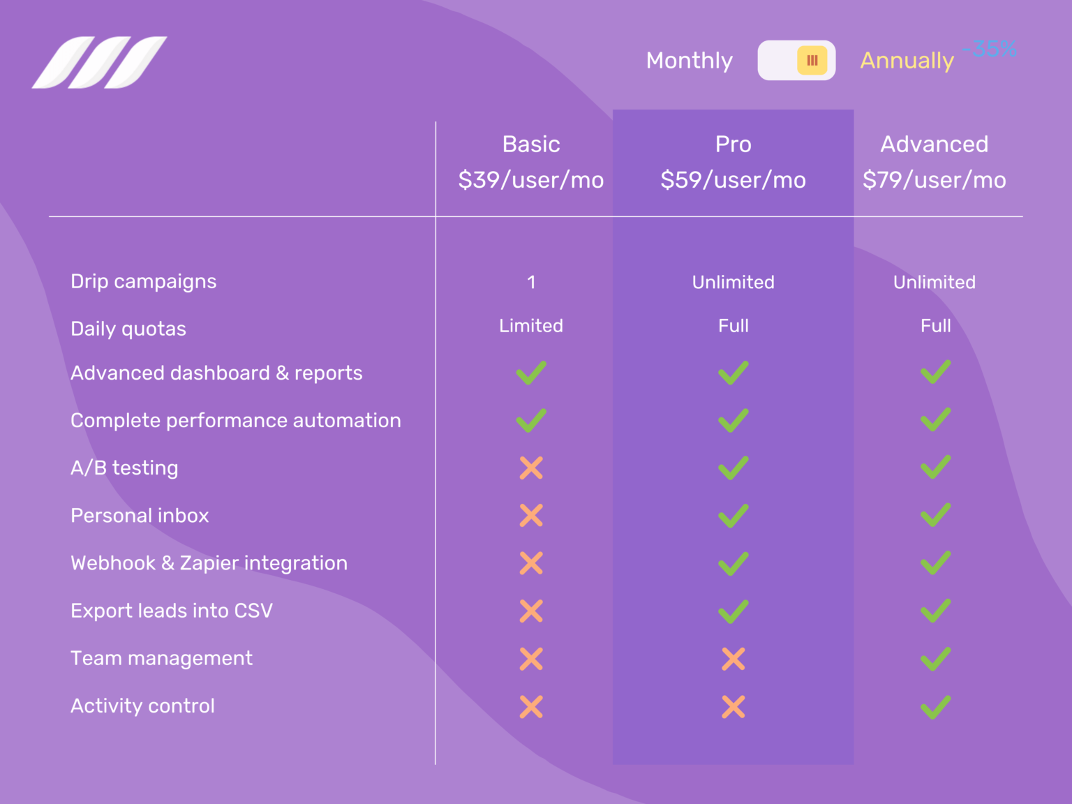1072x804 pixels.
Task: Click the Daily quotas feature label
Action: tap(128, 329)
